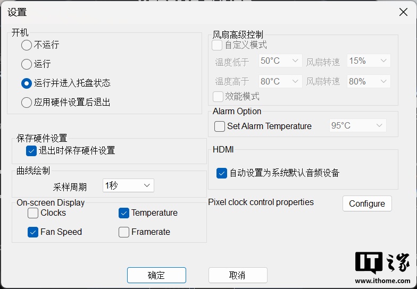Enable Framerate on-screen display
This screenshot has height=289, width=417.
click(124, 232)
